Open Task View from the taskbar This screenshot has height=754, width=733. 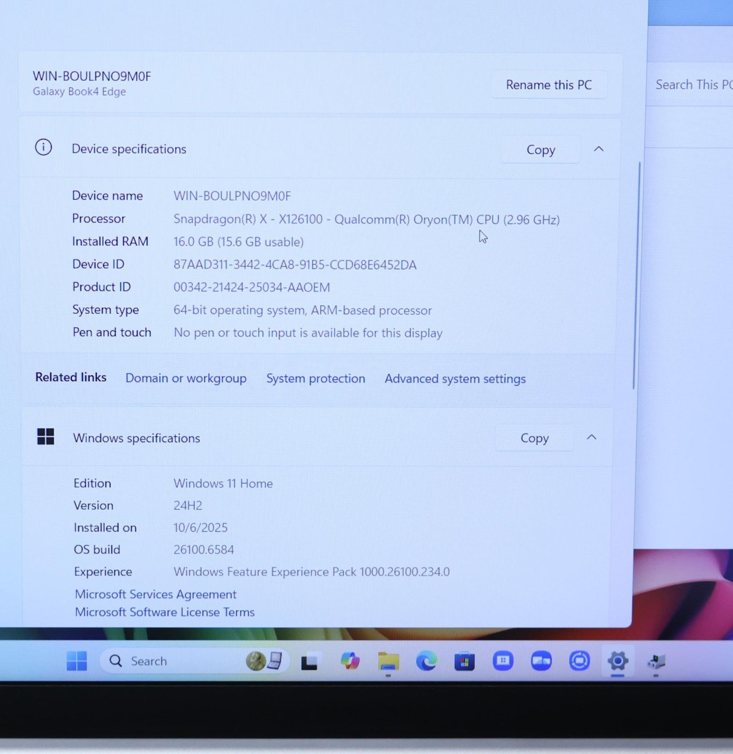click(x=309, y=662)
